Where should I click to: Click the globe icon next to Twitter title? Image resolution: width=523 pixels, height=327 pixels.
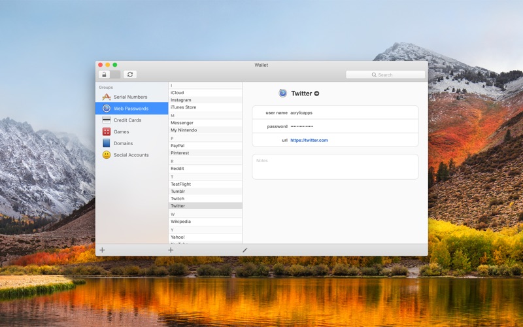[x=283, y=93]
